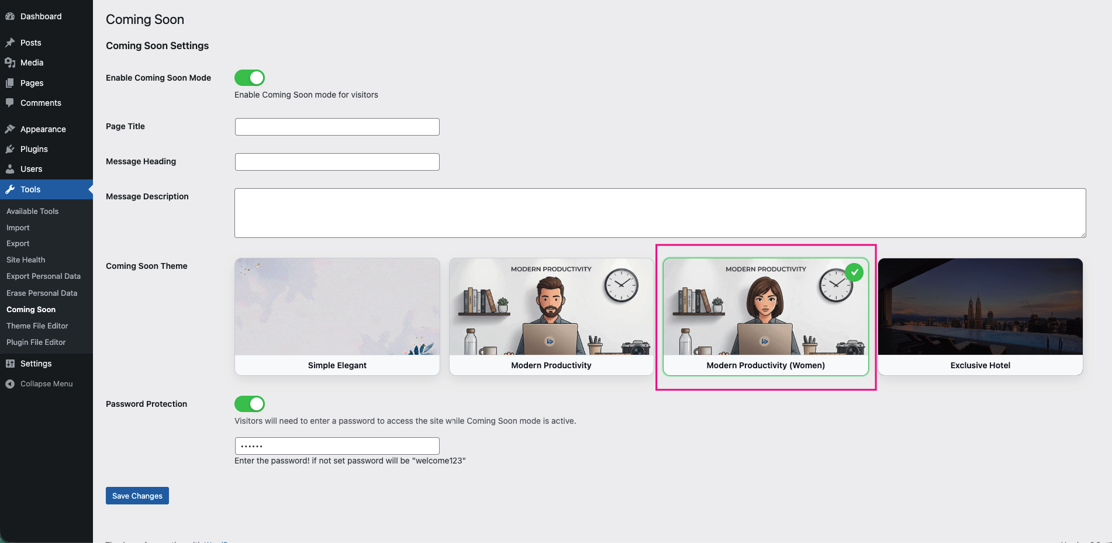
Task: Open Media via its sidebar icon
Action: [10, 63]
